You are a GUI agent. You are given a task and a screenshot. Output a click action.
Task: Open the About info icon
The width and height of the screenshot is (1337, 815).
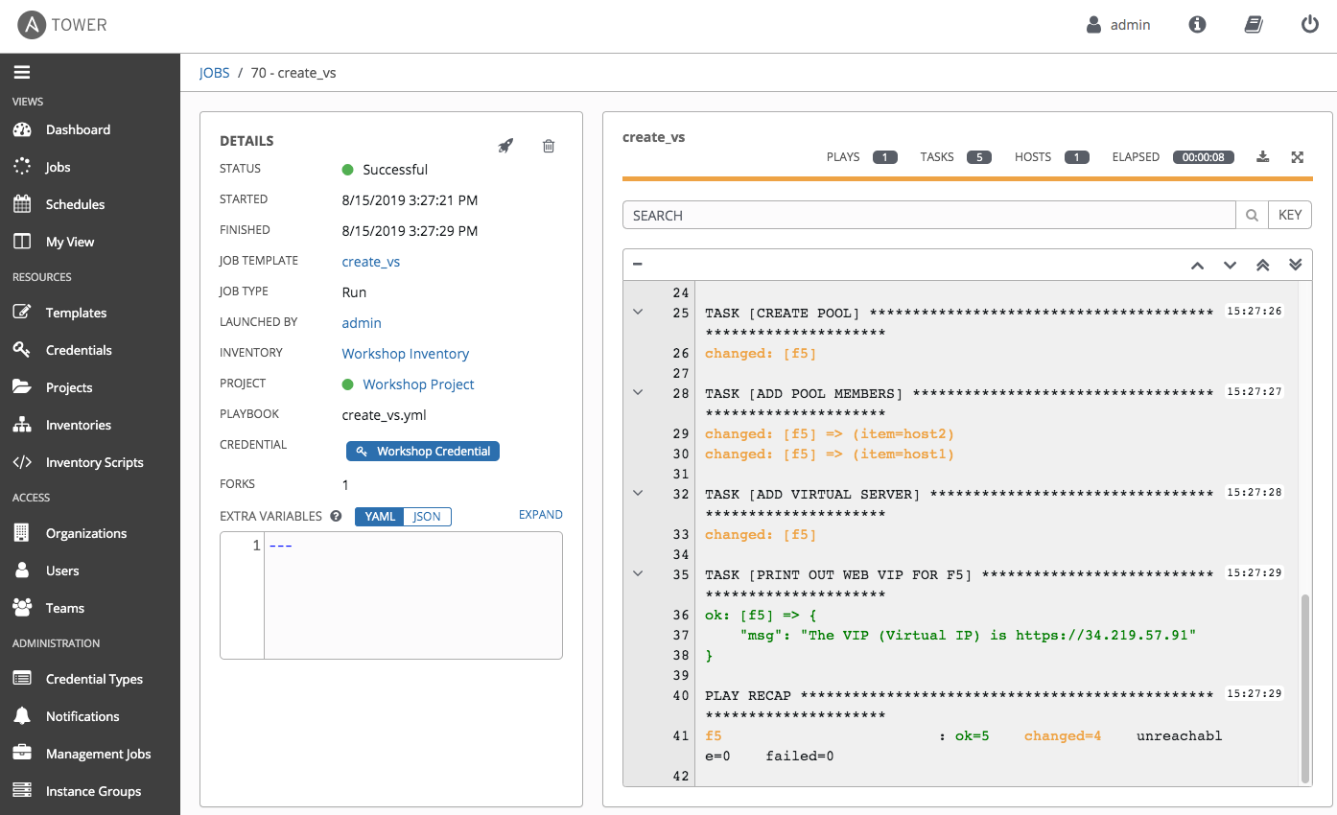coord(1197,25)
